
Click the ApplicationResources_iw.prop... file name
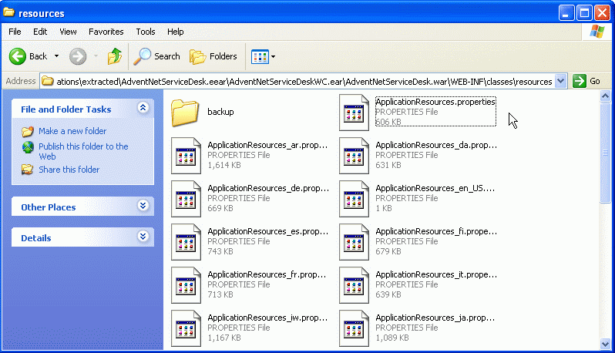(x=267, y=318)
